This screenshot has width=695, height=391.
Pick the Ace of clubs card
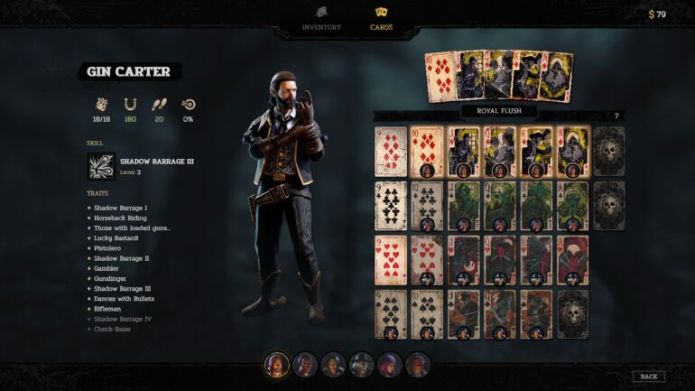tap(572, 206)
